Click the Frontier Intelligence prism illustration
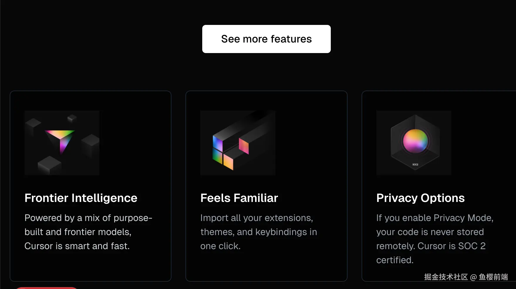516x289 pixels. coord(62,143)
